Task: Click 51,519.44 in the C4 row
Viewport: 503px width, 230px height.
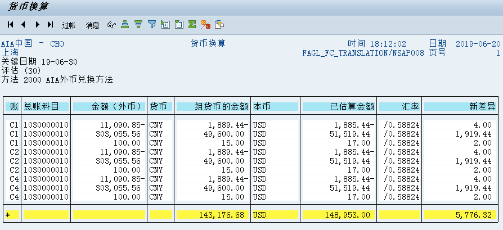Action: pos(349,188)
